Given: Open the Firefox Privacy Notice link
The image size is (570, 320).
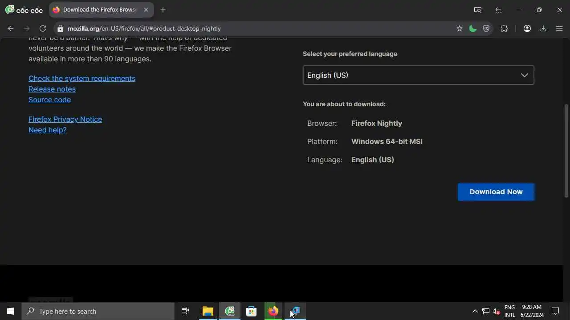Looking at the screenshot, I should pos(65,119).
